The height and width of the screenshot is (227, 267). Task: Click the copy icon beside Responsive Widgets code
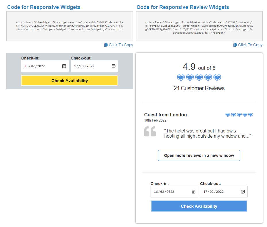(106, 45)
